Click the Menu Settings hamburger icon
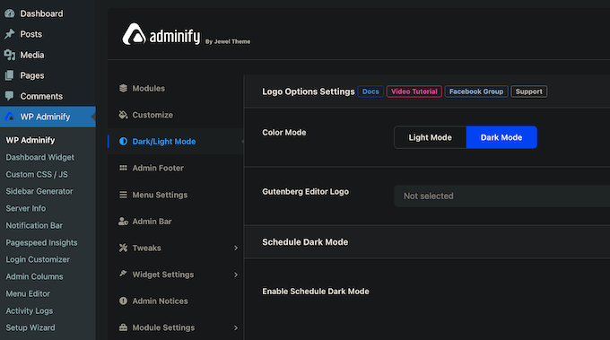This screenshot has width=610, height=340. click(x=123, y=195)
